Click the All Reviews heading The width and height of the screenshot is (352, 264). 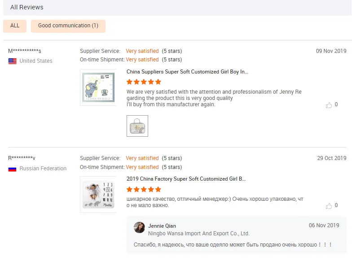(27, 7)
